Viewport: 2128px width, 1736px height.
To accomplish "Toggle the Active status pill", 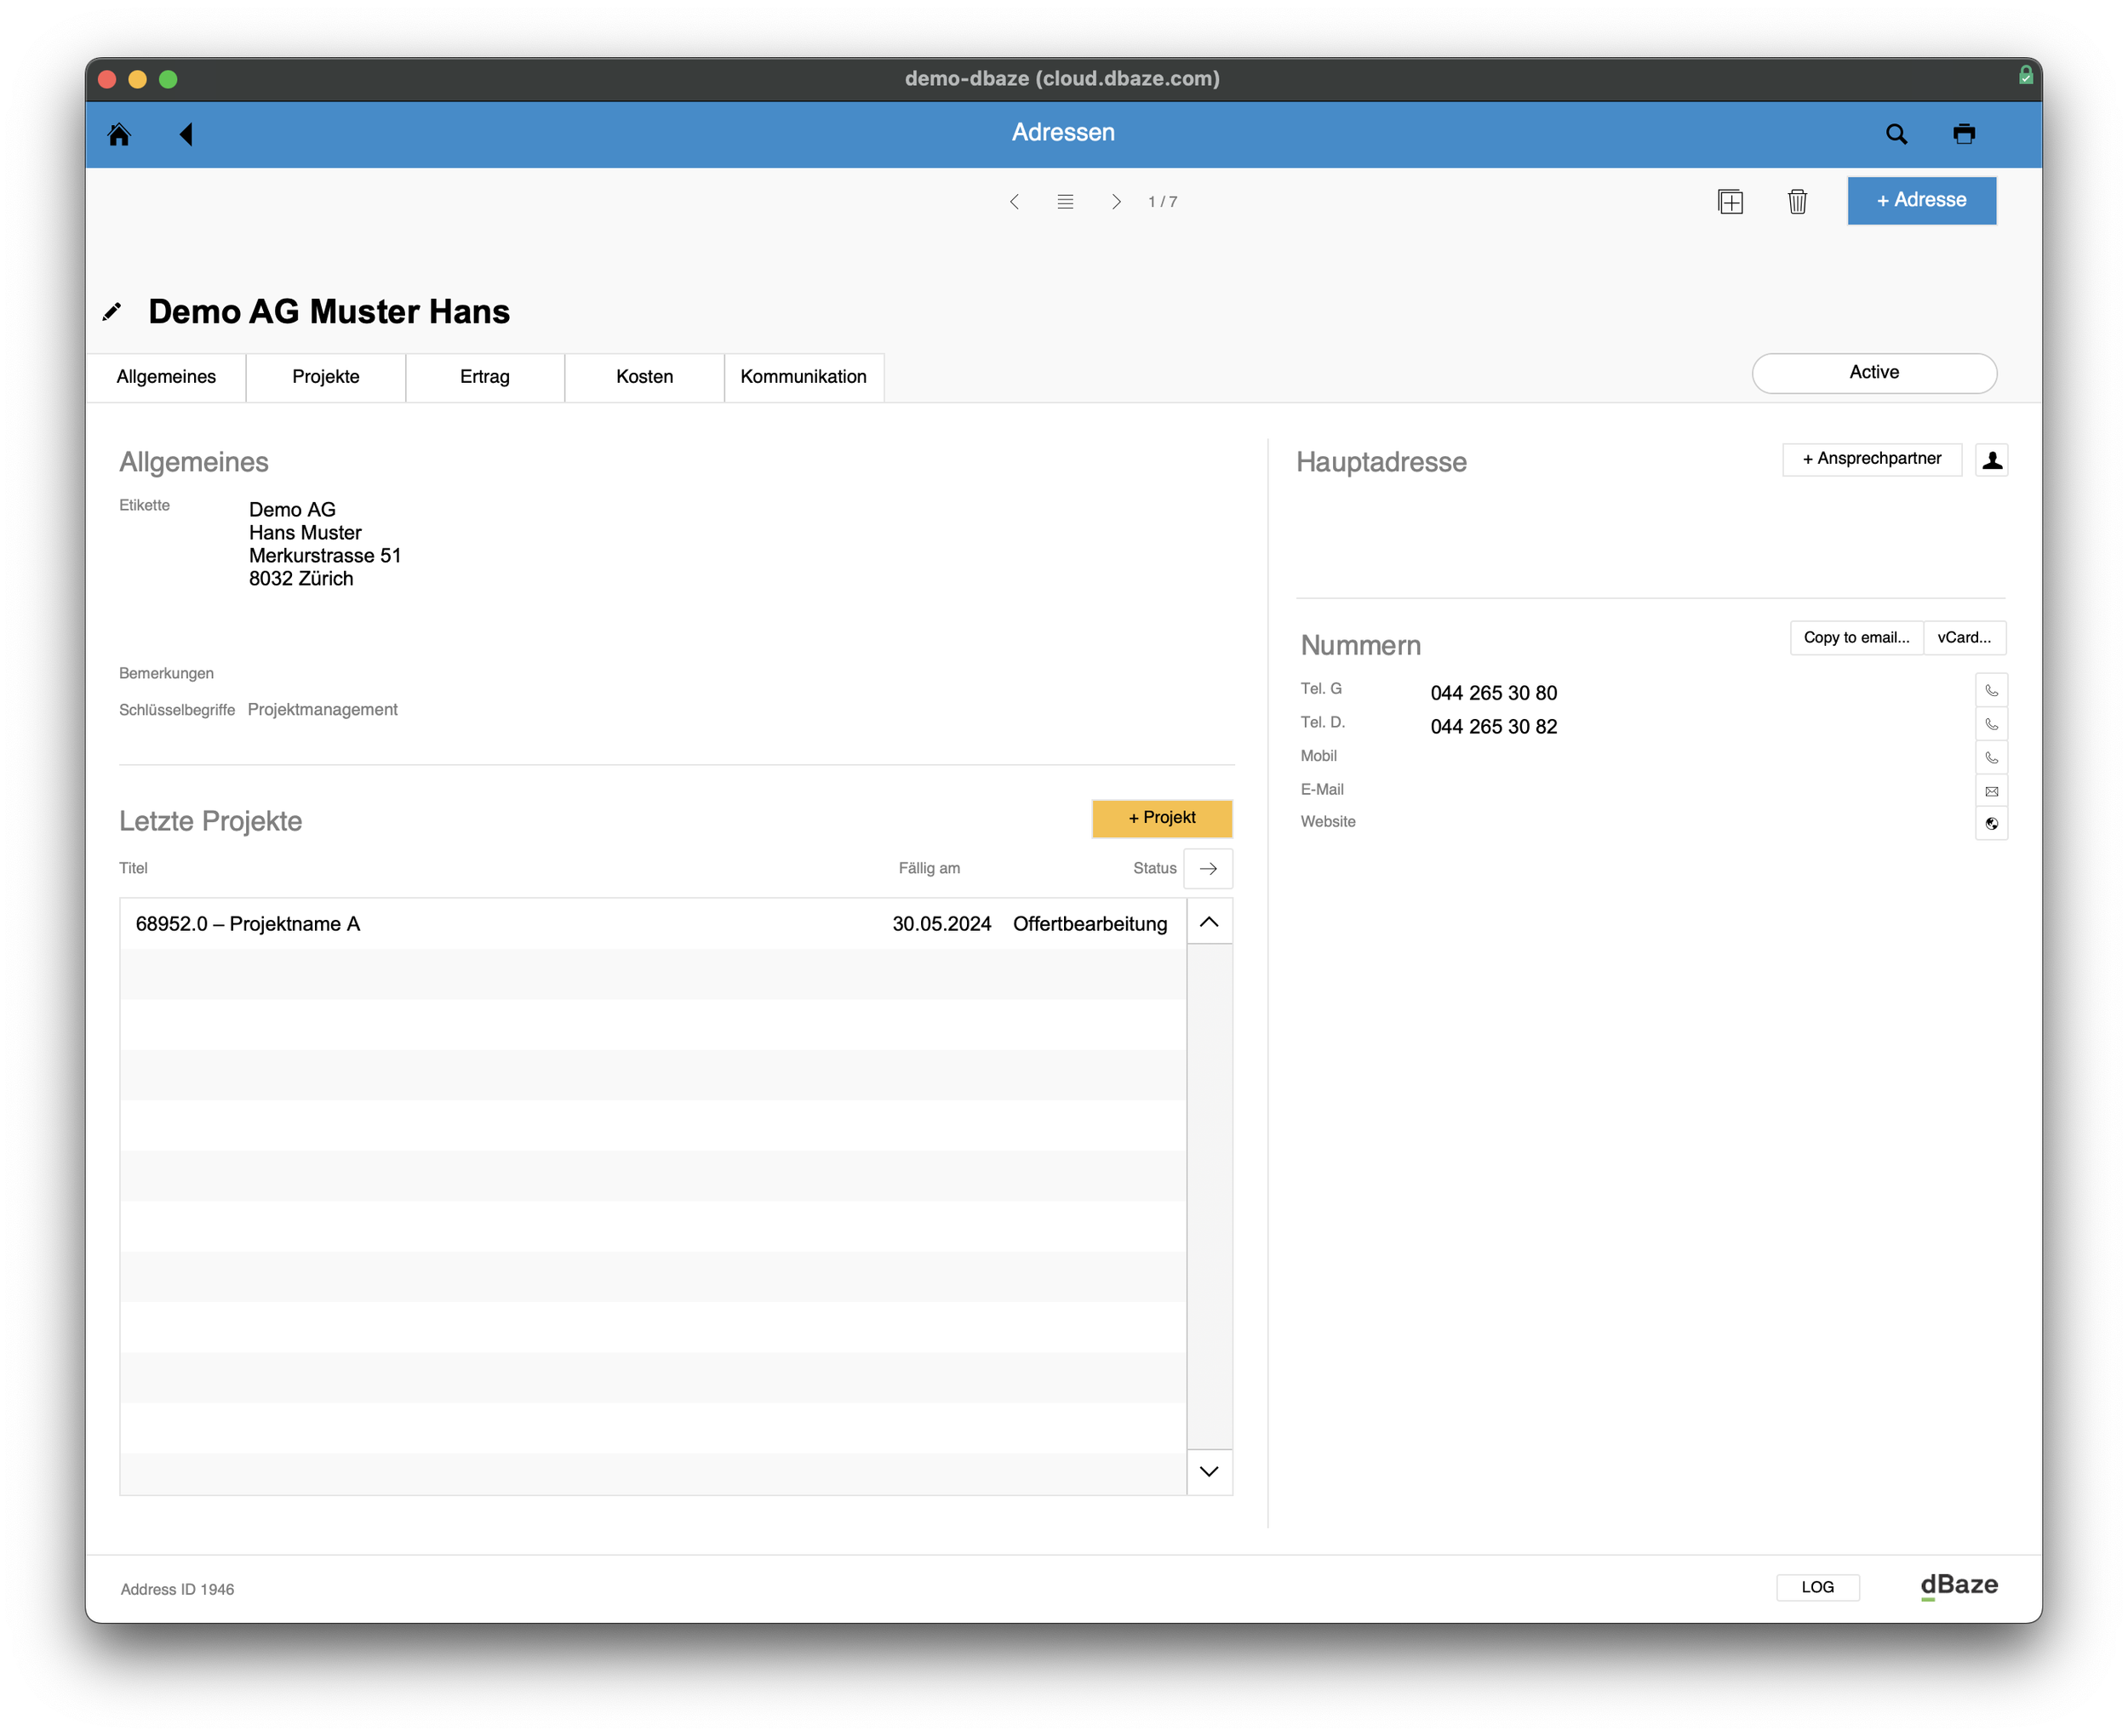I will click(x=1874, y=373).
